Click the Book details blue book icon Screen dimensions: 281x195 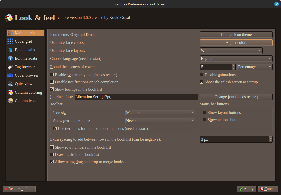(x=10, y=50)
